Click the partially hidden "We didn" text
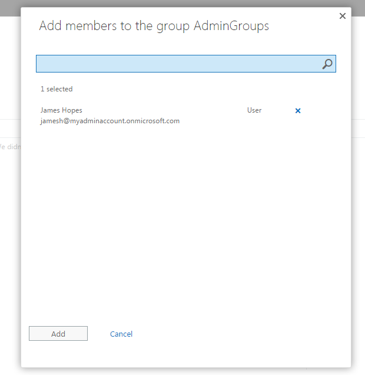Screen dimensions: 365x375 click(x=10, y=146)
